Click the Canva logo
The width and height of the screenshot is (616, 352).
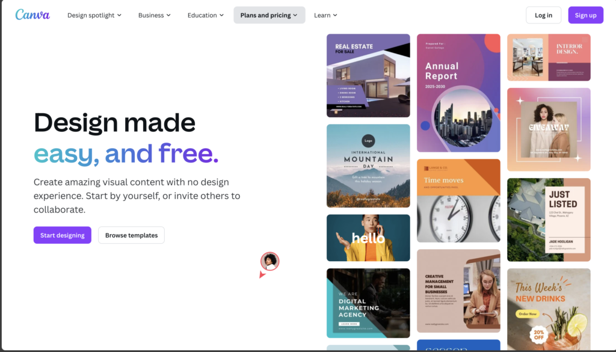(32, 15)
